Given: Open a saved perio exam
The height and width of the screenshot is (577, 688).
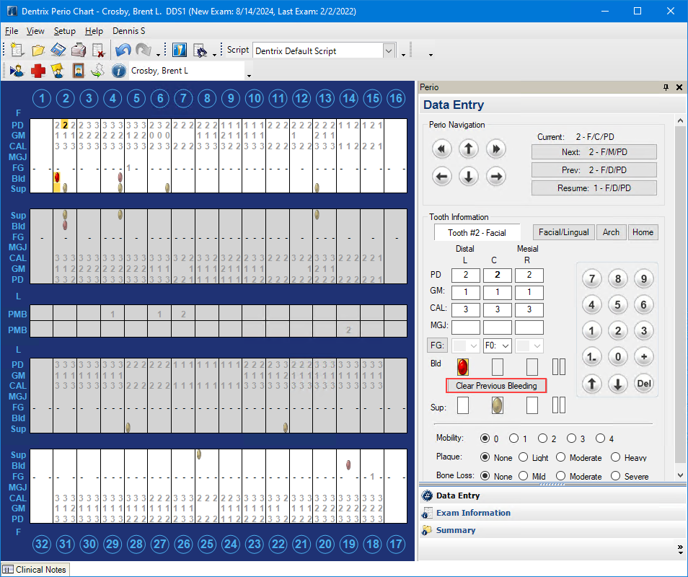Looking at the screenshot, I should tap(38, 49).
